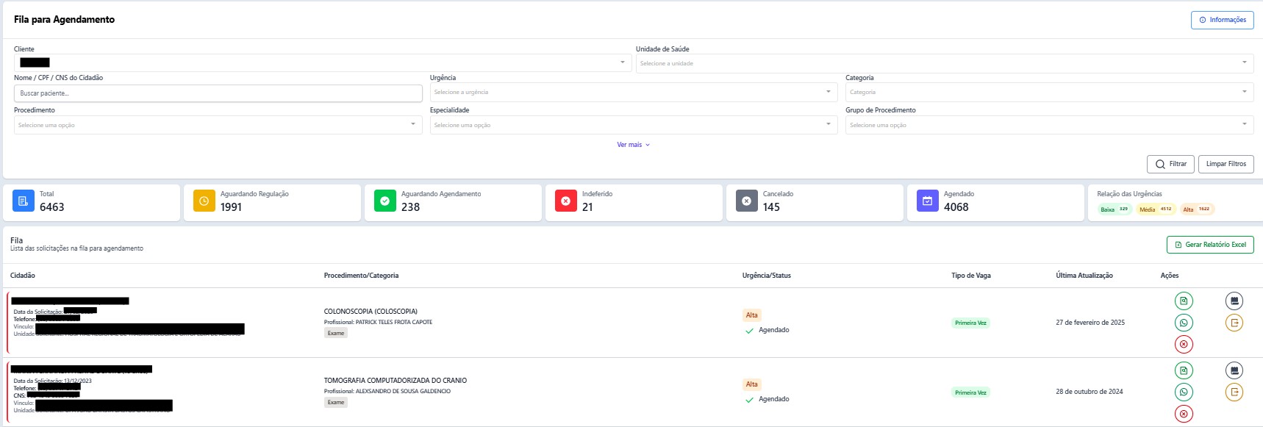Screen dimensions: 1263x427
Task: Expand the Urgência selector
Action: pyautogui.click(x=634, y=92)
